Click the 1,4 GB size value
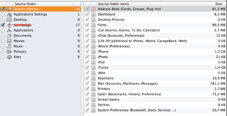The height and width of the screenshot is (116, 227). [220, 67]
